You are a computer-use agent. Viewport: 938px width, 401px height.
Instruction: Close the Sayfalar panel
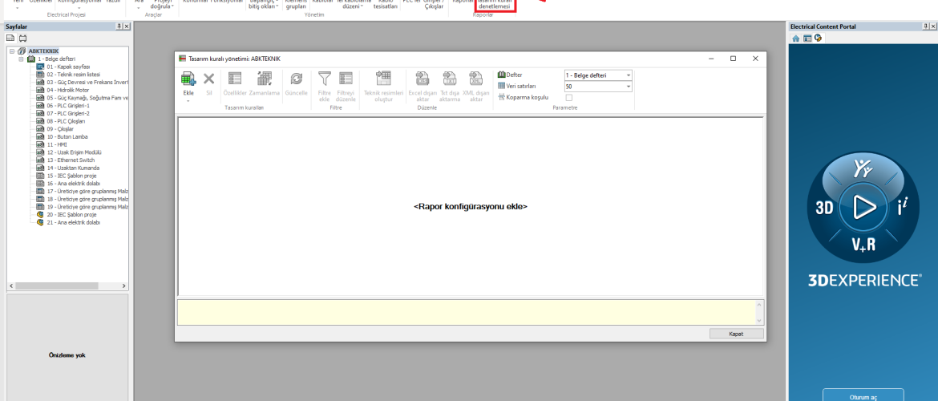[126, 26]
